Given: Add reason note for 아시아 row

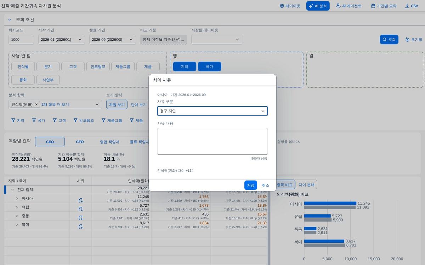Looking at the screenshot, I should 81,200.
